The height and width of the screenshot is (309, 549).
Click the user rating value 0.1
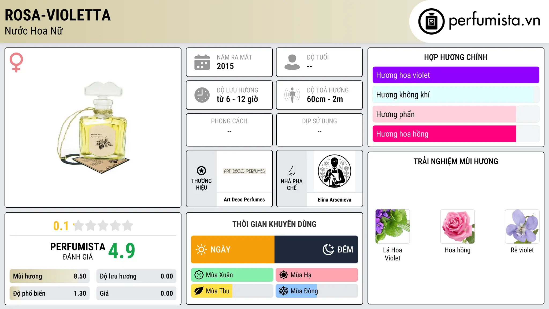click(x=61, y=226)
